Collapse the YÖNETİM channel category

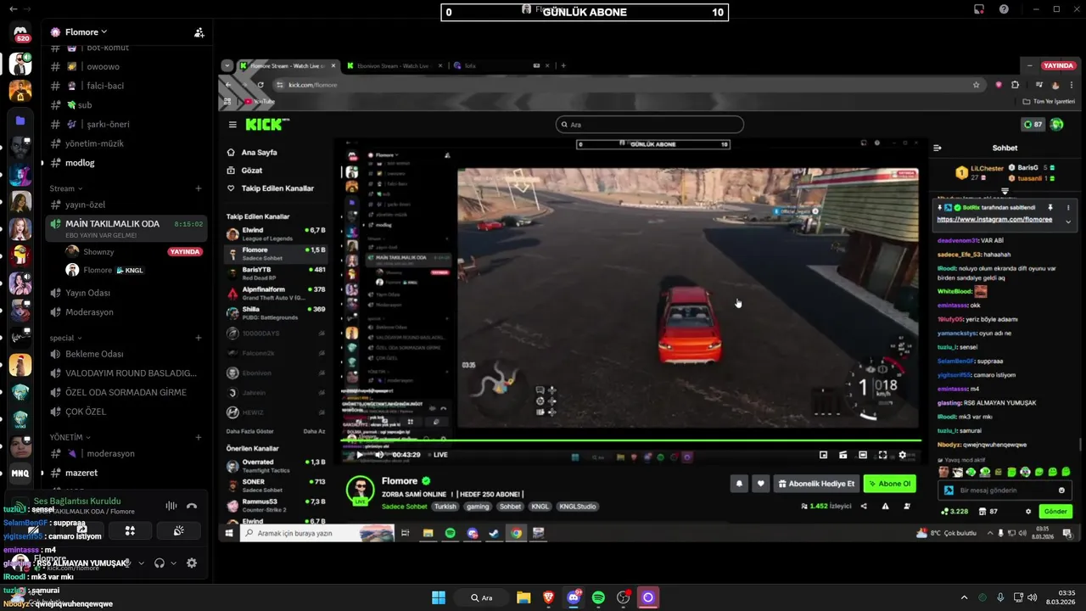pos(70,437)
